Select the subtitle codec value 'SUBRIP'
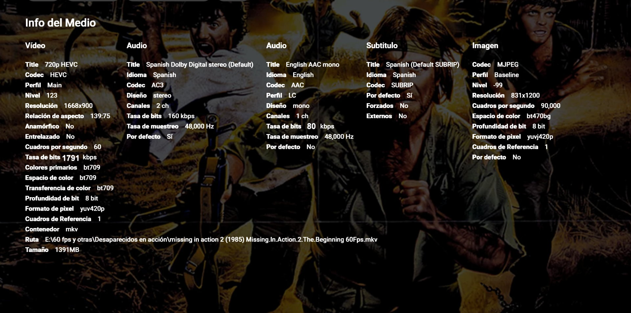The image size is (631, 313). click(x=402, y=85)
